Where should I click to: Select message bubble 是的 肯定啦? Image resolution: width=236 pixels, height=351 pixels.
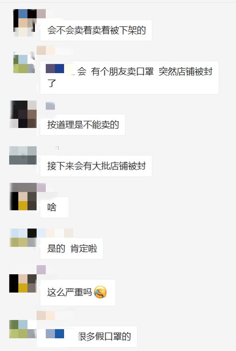point(72,248)
